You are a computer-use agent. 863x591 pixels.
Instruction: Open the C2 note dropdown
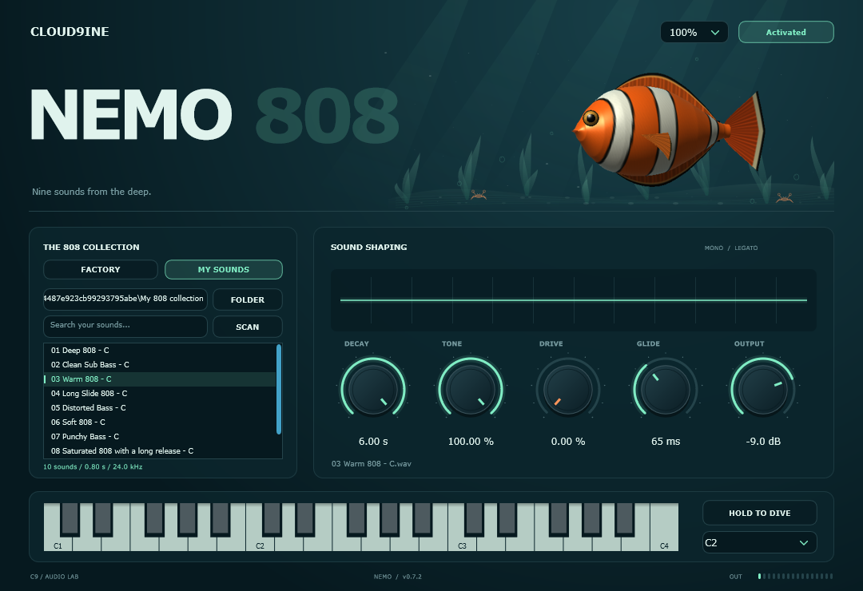760,542
